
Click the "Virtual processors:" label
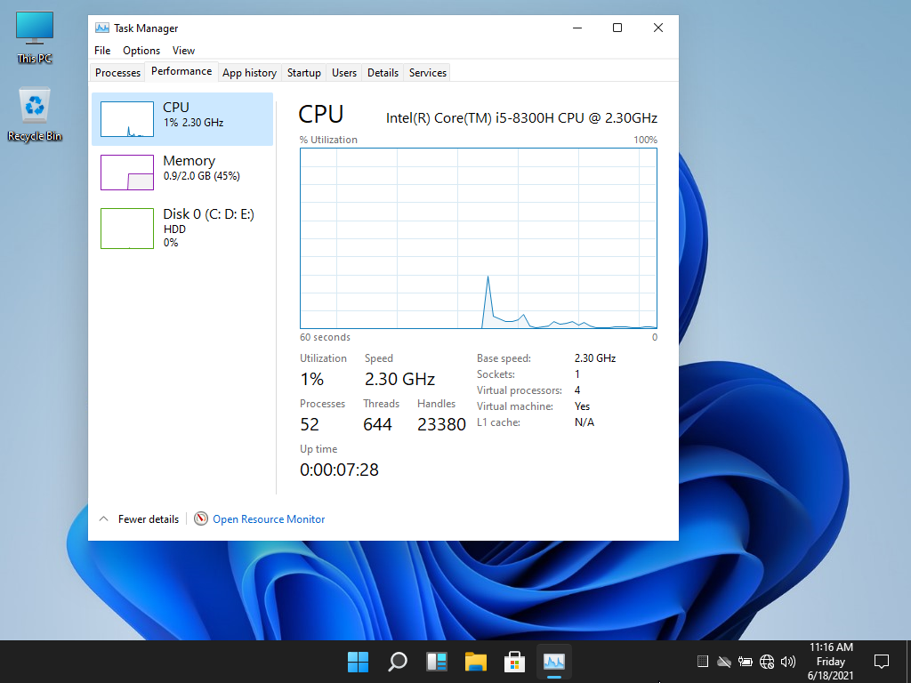520,390
